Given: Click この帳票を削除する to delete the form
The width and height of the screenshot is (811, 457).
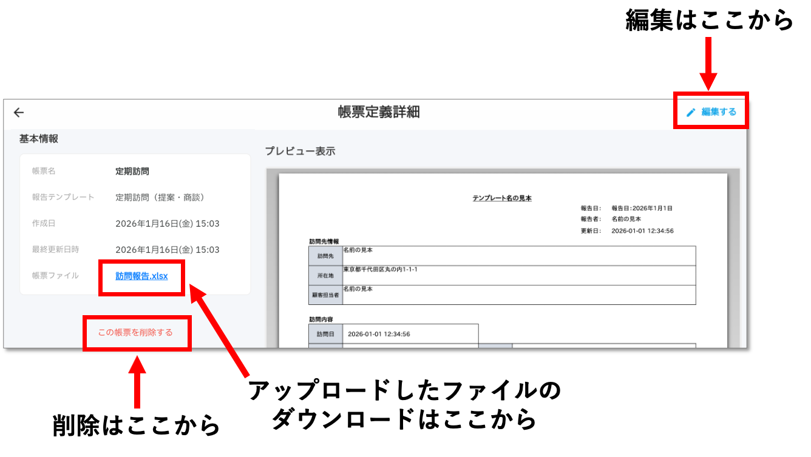Looking at the screenshot, I should click(135, 332).
